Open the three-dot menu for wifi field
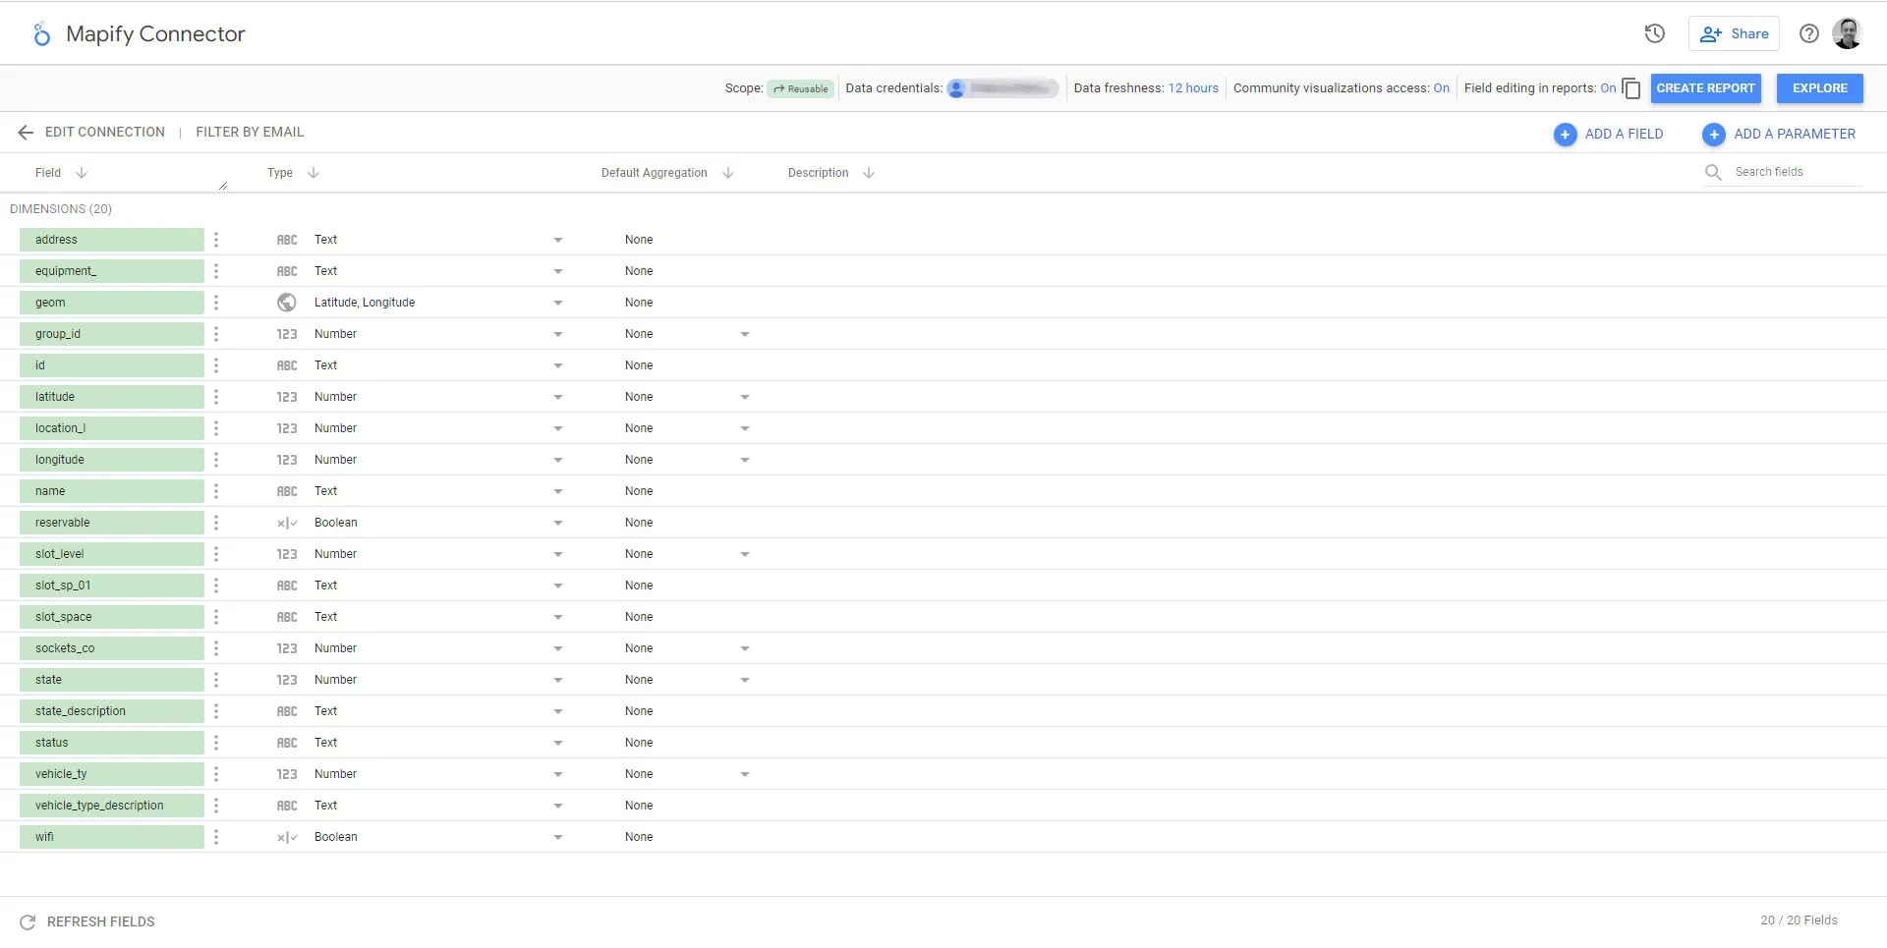Screen dimensions: 1887x948 [216, 837]
